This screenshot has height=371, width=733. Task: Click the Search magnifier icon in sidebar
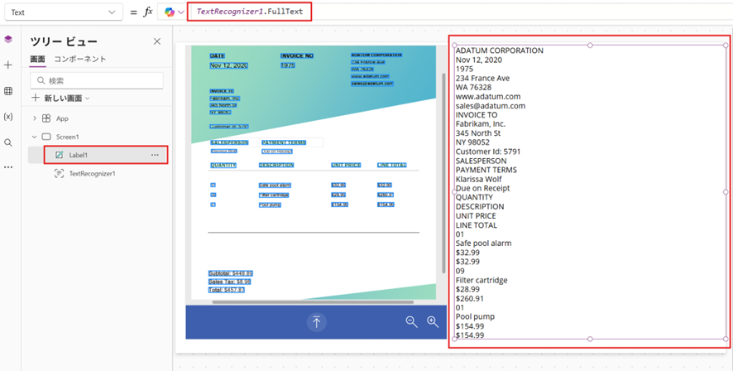pyautogui.click(x=8, y=142)
